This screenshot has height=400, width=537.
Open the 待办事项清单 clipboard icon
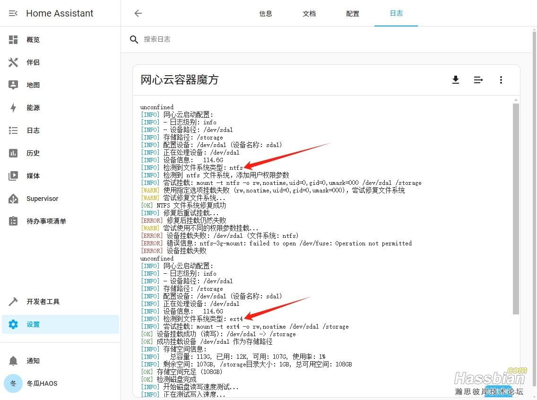pos(13,221)
